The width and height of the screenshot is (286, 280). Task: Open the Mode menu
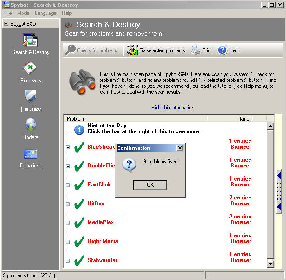coord(23,13)
